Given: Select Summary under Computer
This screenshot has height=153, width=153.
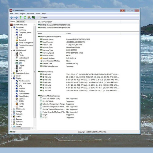Looking at the screenshot, I should [22, 30].
